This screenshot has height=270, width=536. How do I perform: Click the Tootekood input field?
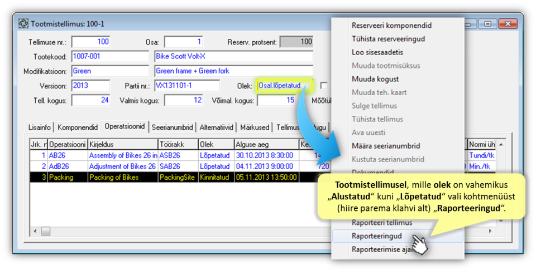[x=110, y=57]
